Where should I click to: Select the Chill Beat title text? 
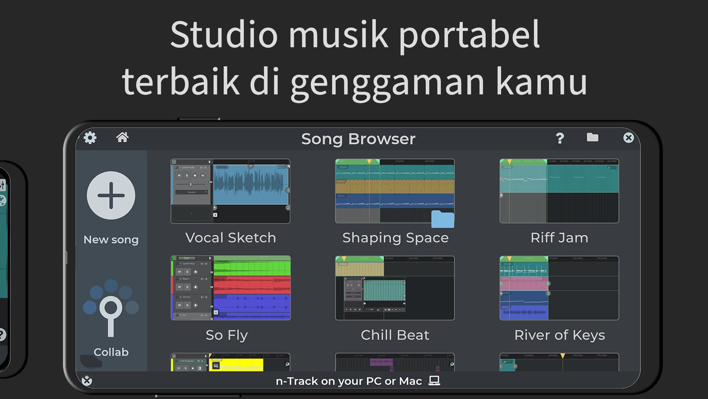(x=395, y=335)
